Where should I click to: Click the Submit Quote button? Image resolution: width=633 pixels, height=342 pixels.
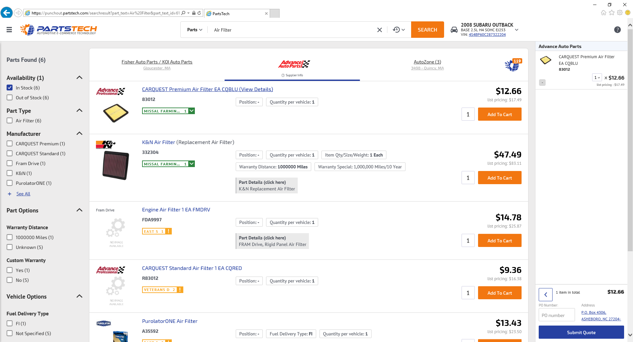581,332
